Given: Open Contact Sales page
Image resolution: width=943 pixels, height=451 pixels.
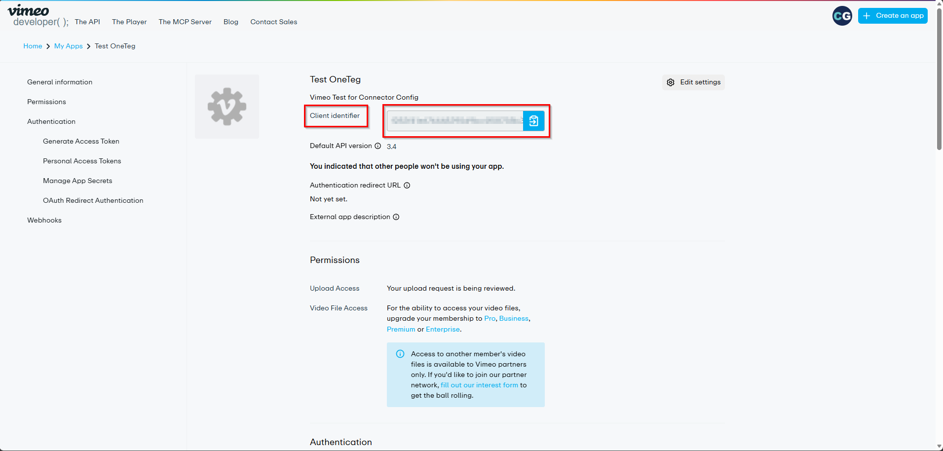Looking at the screenshot, I should [274, 22].
